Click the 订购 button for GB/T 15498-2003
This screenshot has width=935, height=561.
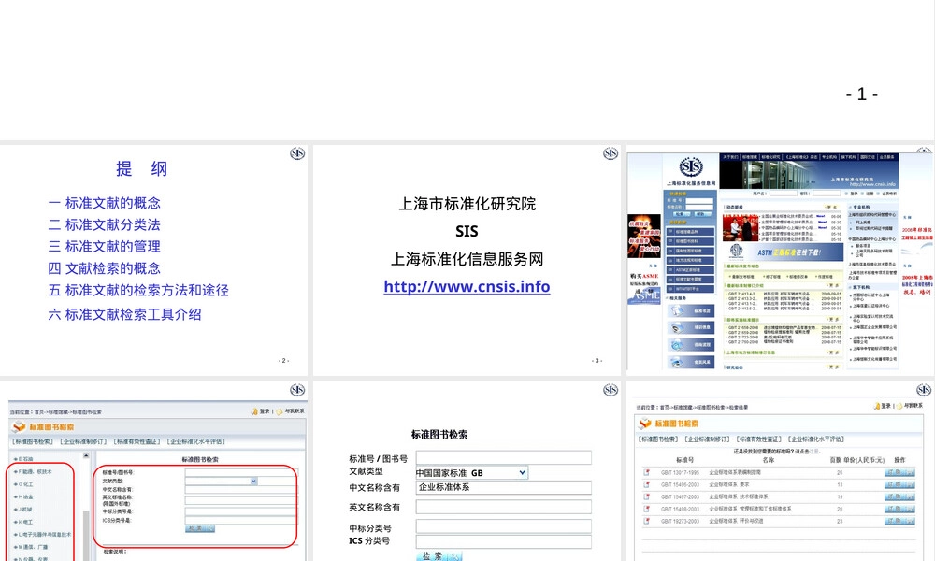coord(899,510)
